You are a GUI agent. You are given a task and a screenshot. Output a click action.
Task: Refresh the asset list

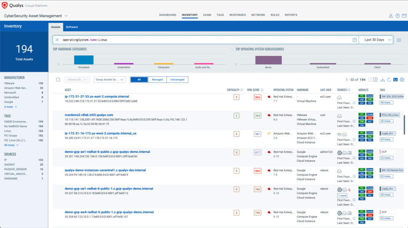pyautogui.click(x=389, y=80)
